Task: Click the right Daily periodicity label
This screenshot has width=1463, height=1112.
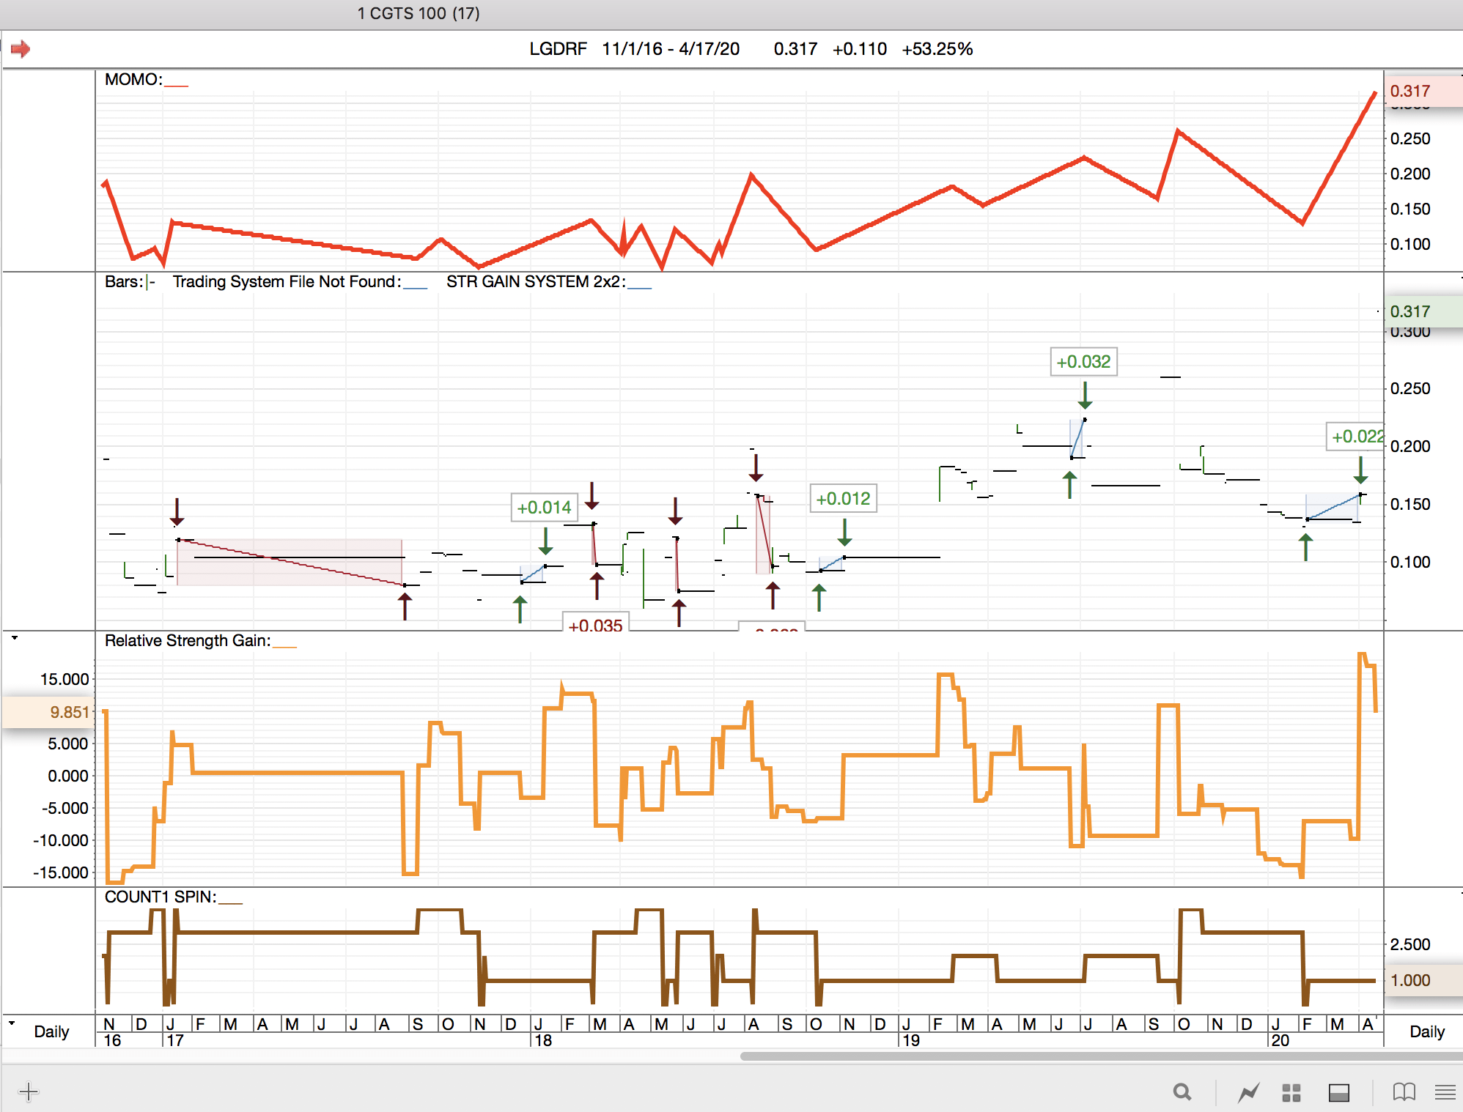Action: pos(1426,1031)
